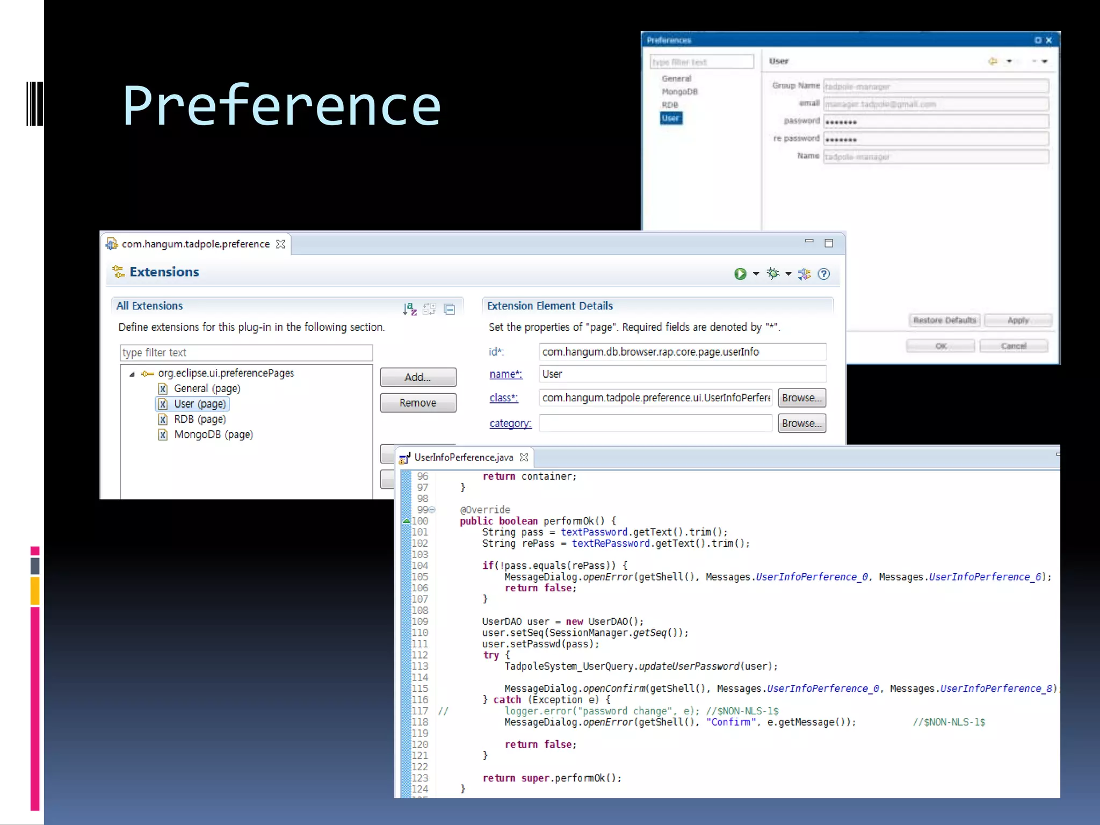This screenshot has width=1100, height=825.
Task: Click the Remove button
Action: click(x=418, y=403)
